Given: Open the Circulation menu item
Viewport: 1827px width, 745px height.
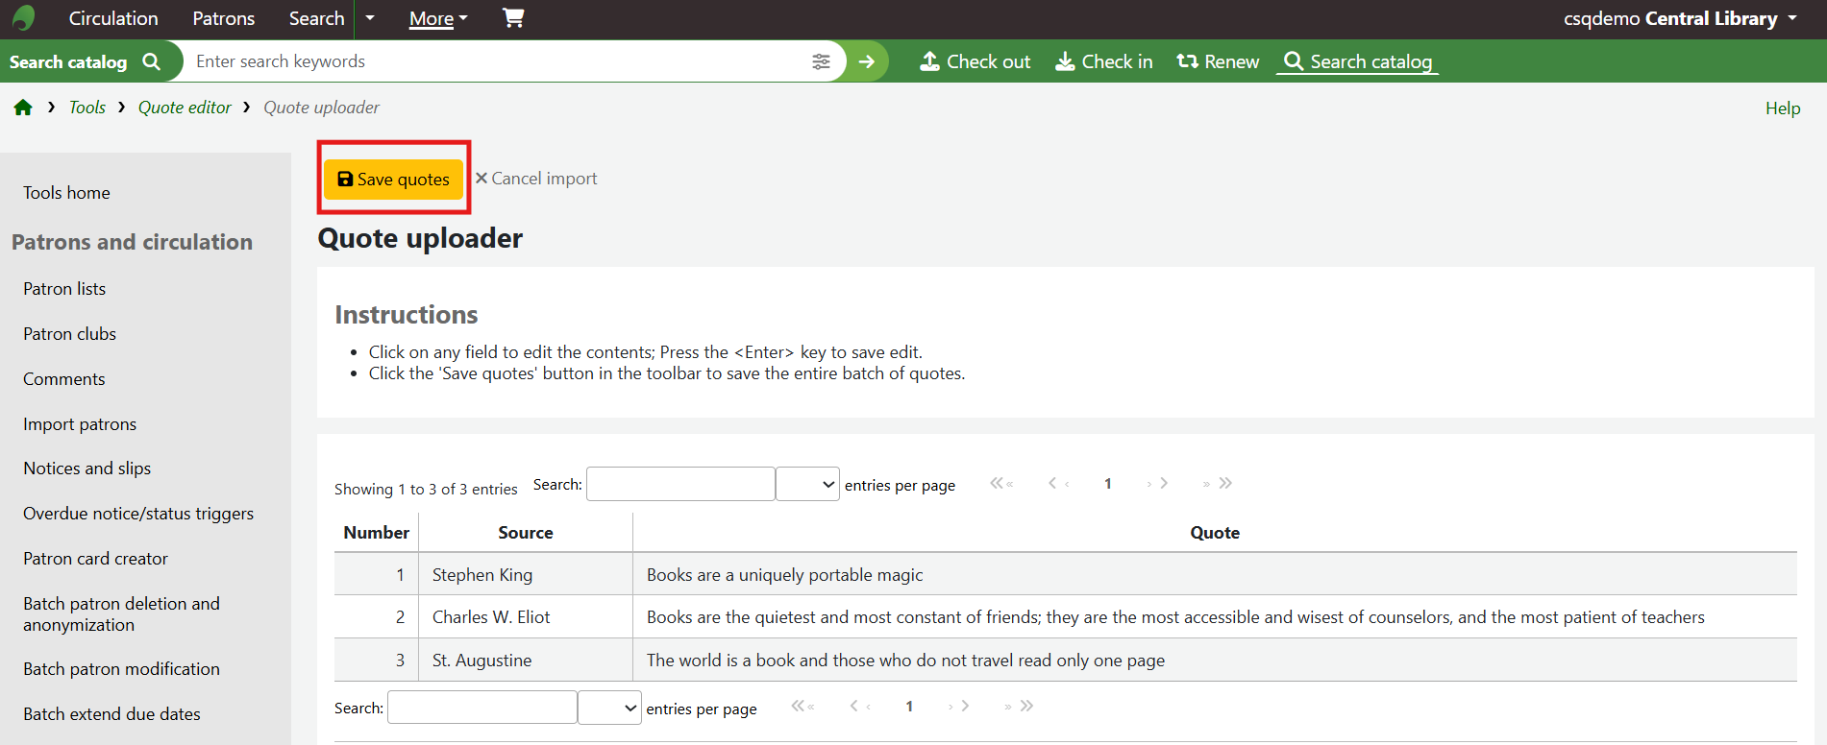Looking at the screenshot, I should pos(113,18).
